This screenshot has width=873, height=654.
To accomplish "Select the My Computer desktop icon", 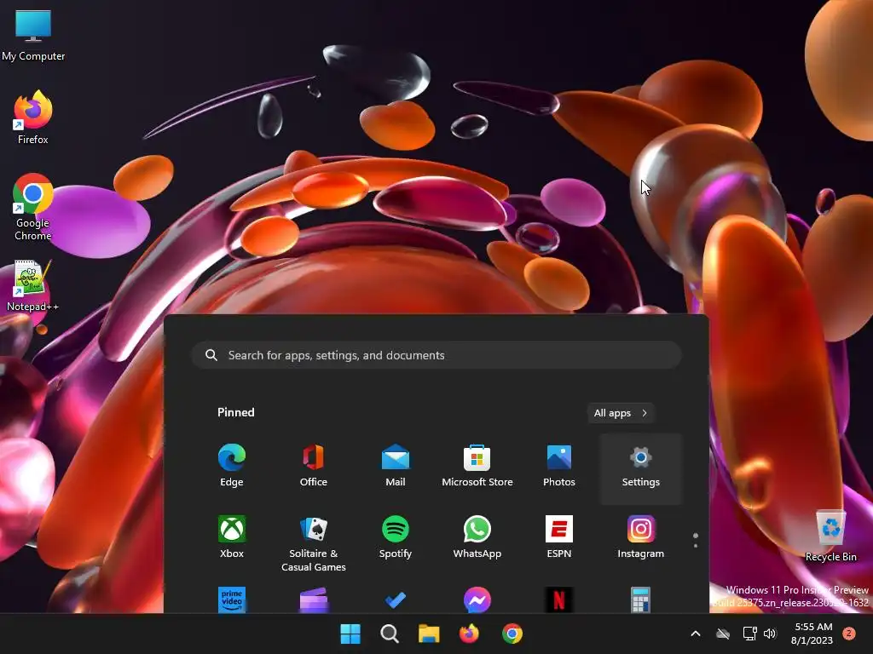I will 33,34.
